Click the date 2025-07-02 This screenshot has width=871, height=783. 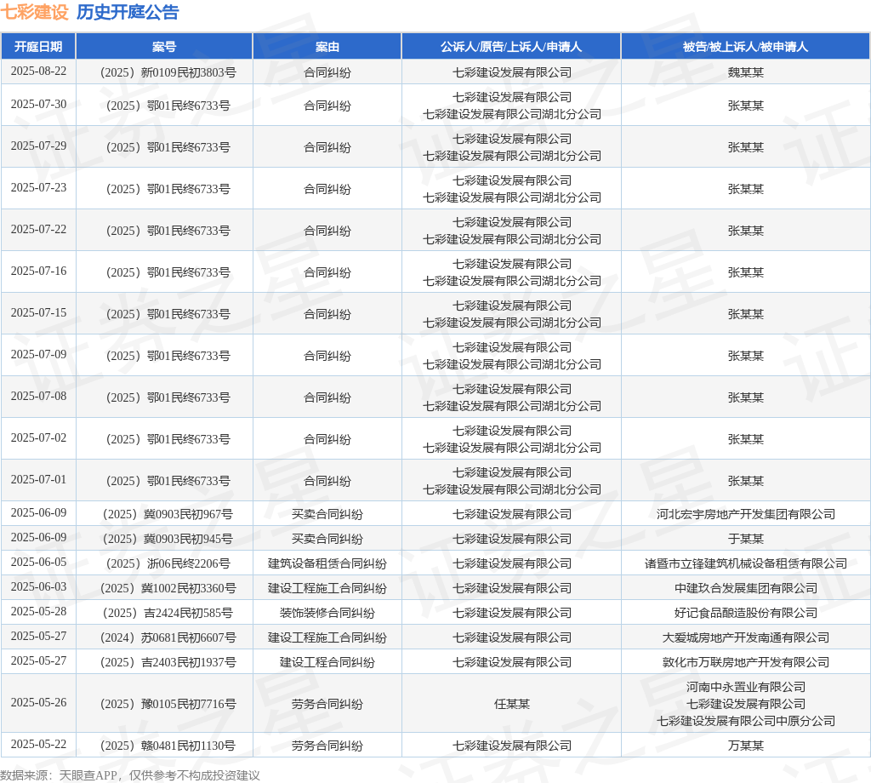[x=38, y=438]
